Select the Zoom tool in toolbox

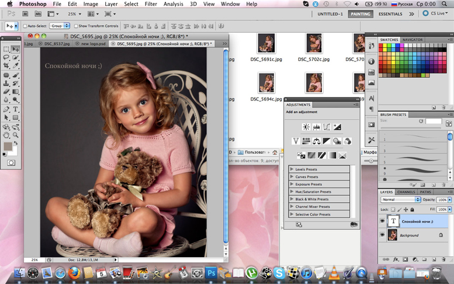pos(16,135)
